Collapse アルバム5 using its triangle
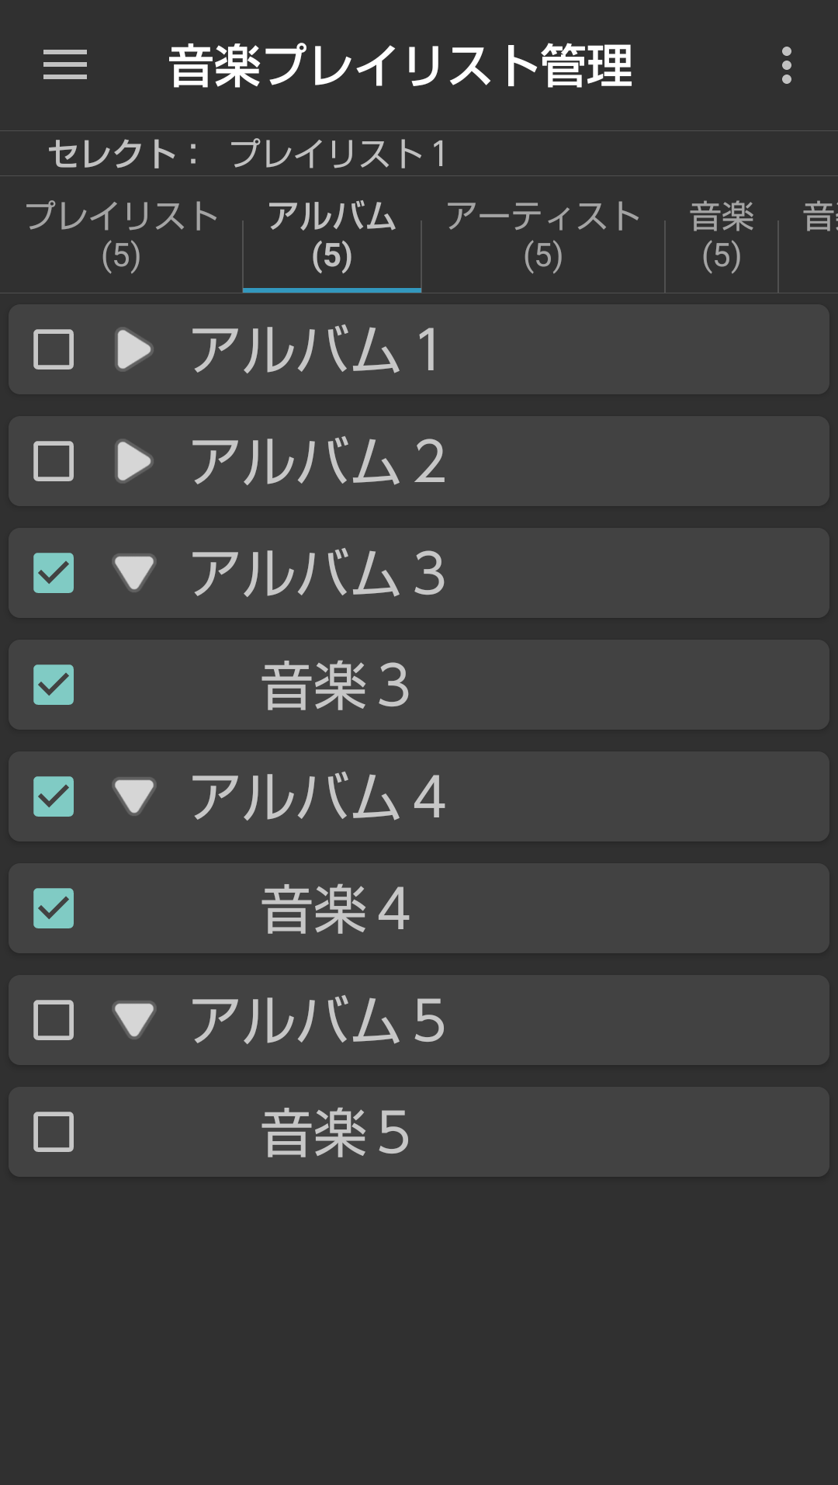This screenshot has width=838, height=1485. pyautogui.click(x=134, y=1020)
